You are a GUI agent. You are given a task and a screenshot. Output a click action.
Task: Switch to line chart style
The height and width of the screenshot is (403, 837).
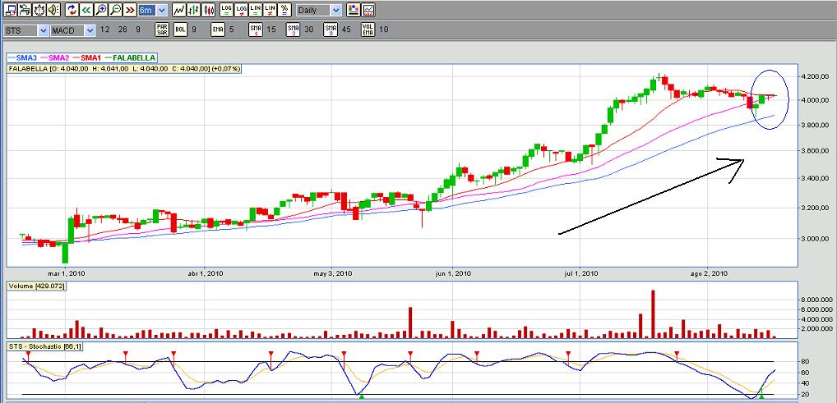tap(178, 11)
